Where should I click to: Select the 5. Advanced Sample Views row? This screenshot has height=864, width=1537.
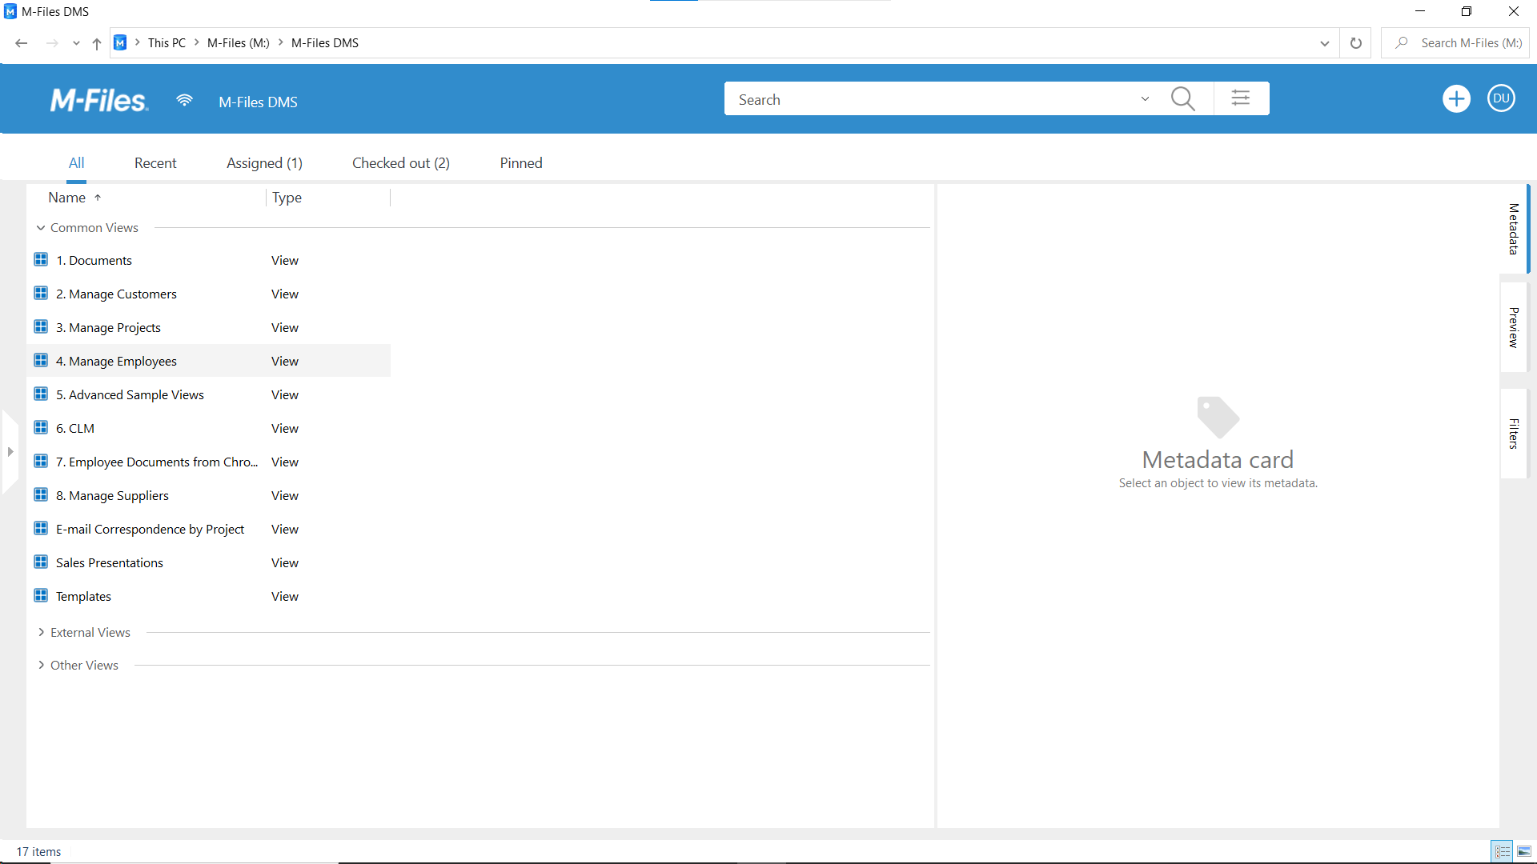pyautogui.click(x=209, y=394)
